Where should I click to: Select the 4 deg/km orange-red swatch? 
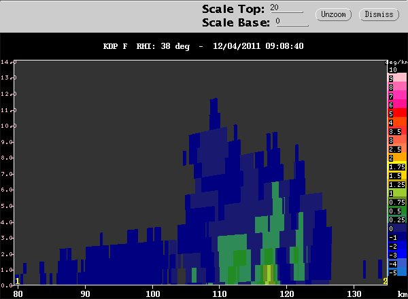coord(397,122)
